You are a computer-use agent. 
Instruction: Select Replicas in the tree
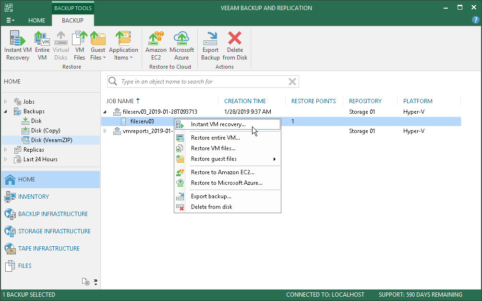[x=34, y=150]
